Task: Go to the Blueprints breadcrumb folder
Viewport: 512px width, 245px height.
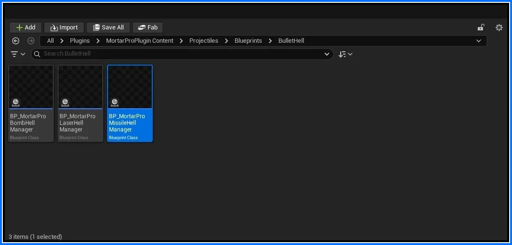Action: [x=248, y=41]
